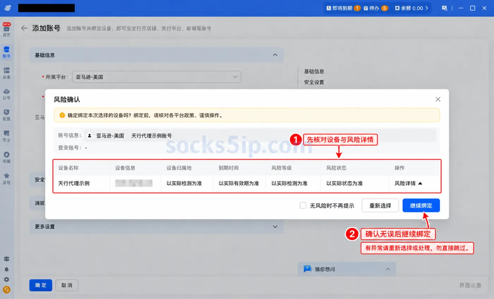The width and height of the screenshot is (494, 299).
Task: Open the 所属平台 dropdown showing 亚马逊-美国
Action: [x=157, y=77]
